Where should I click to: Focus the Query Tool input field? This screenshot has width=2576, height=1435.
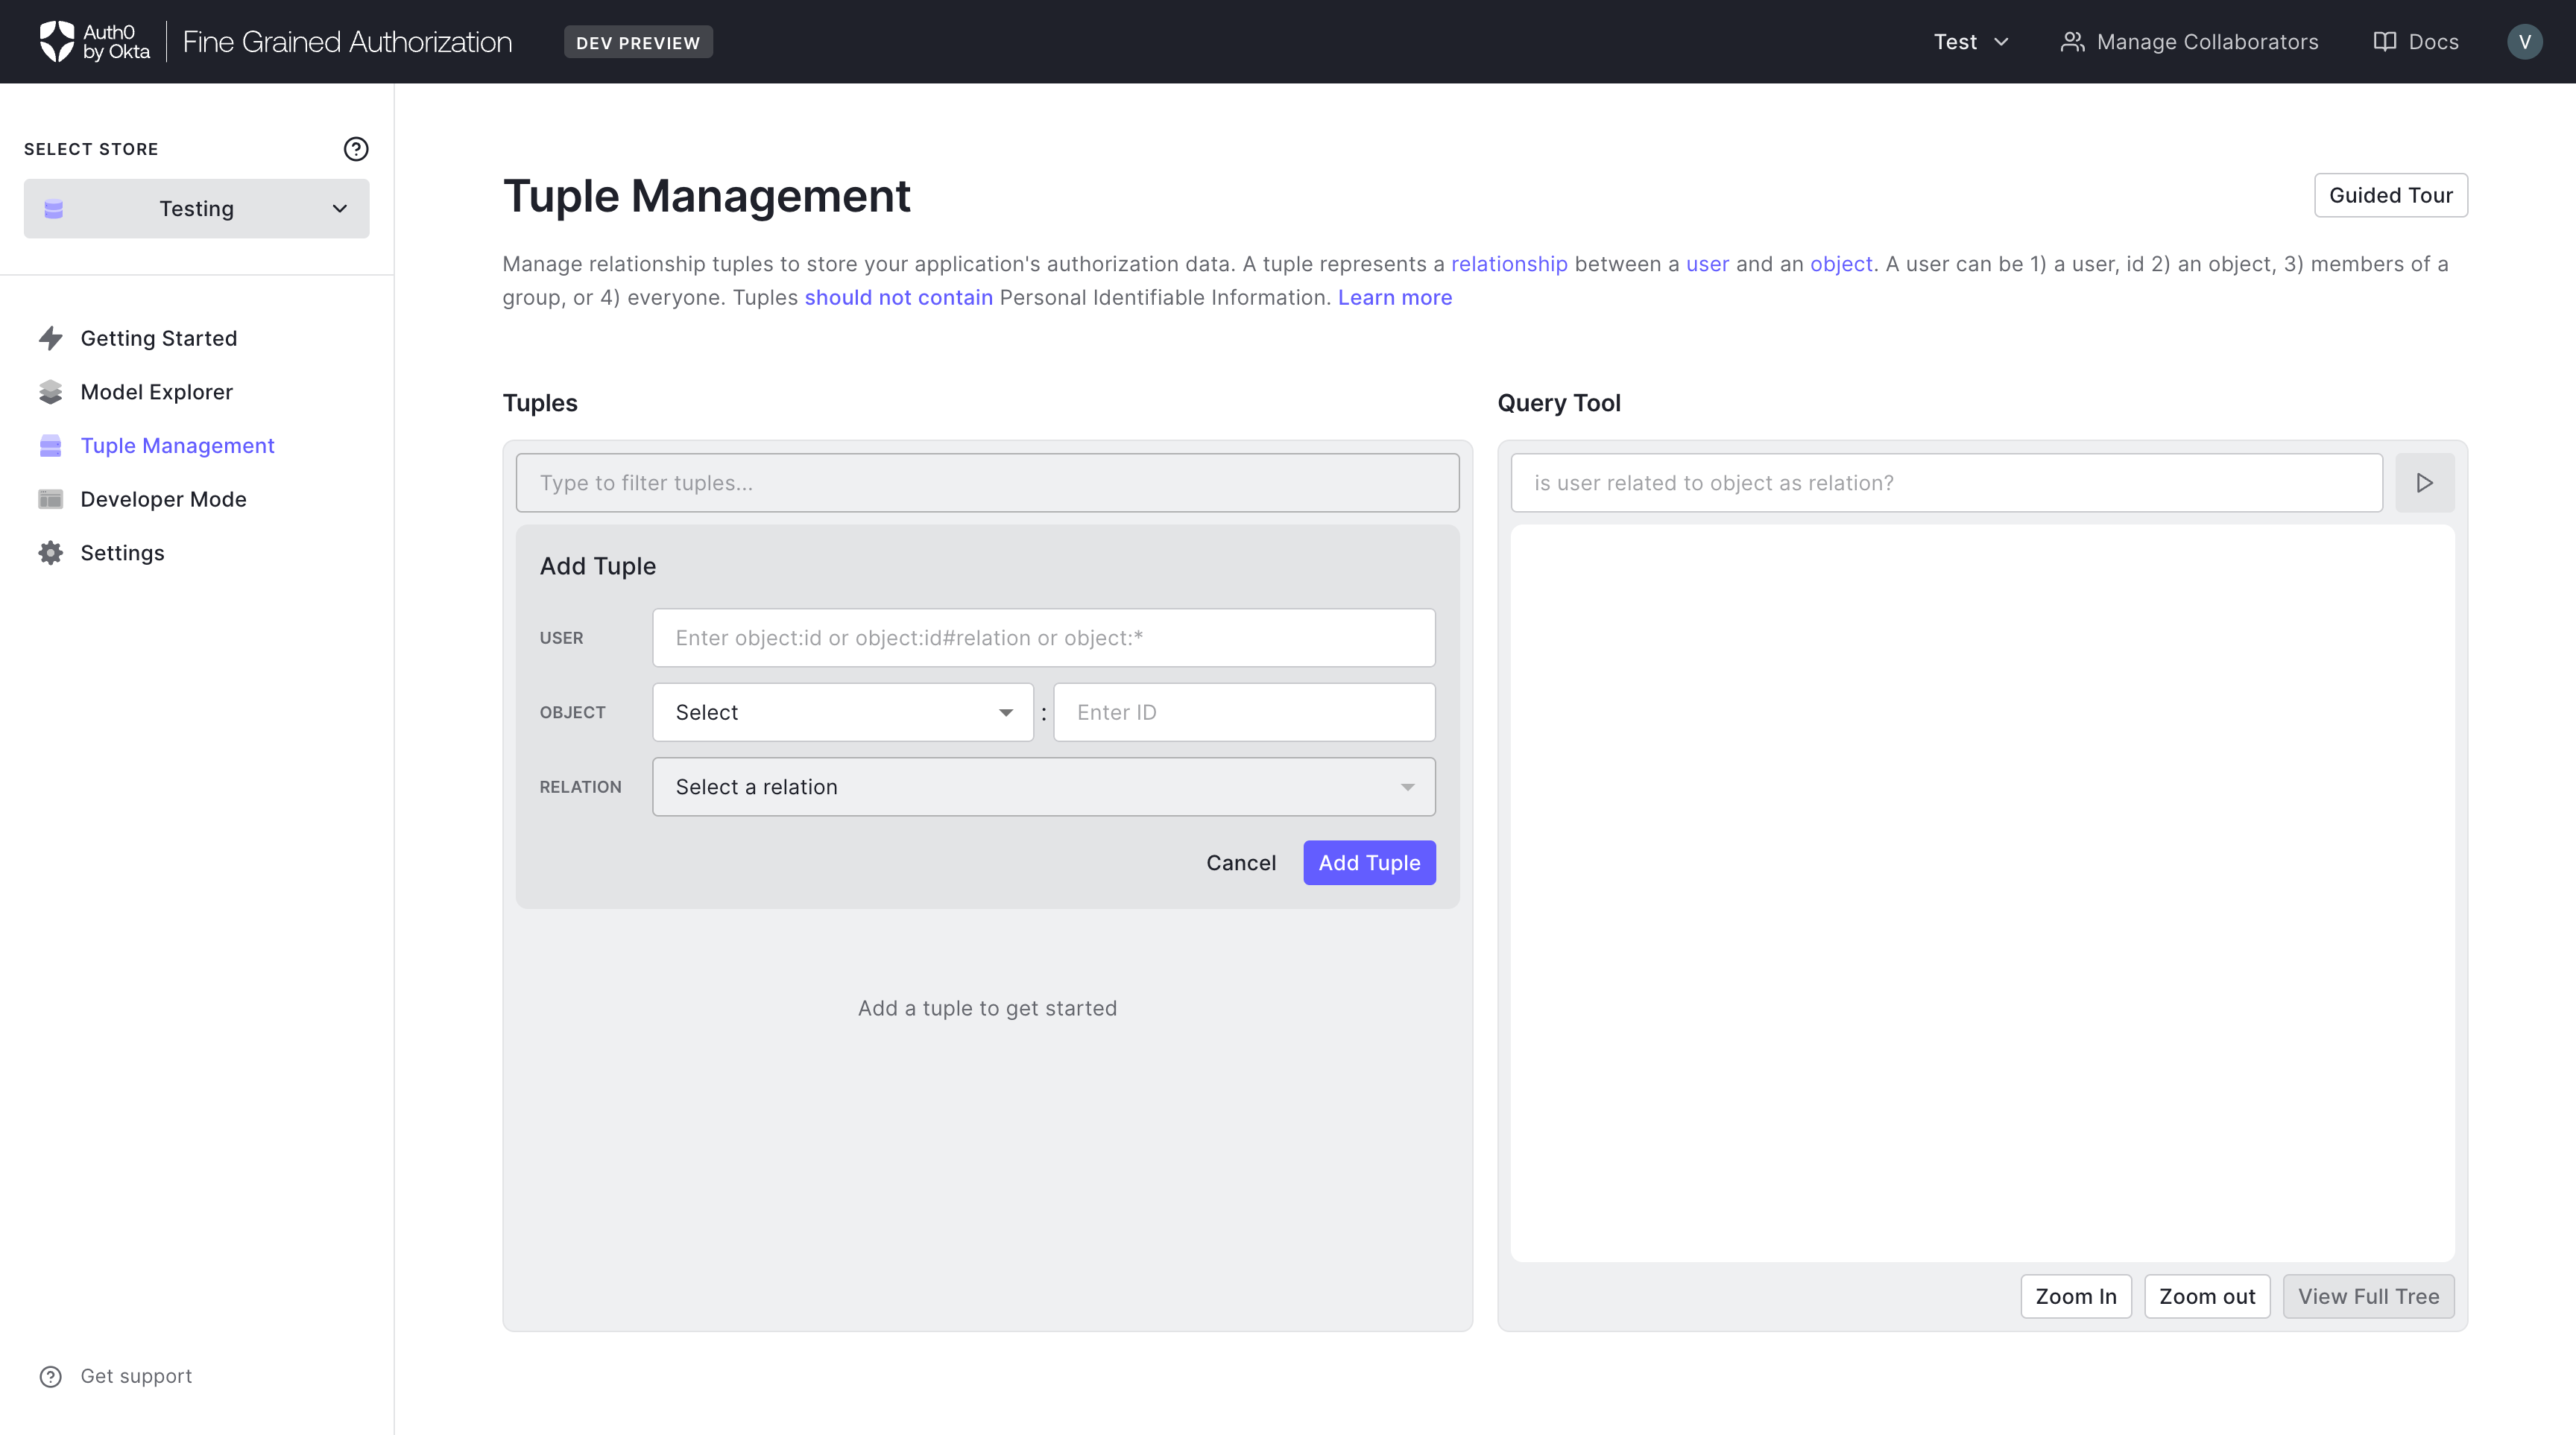click(1946, 483)
